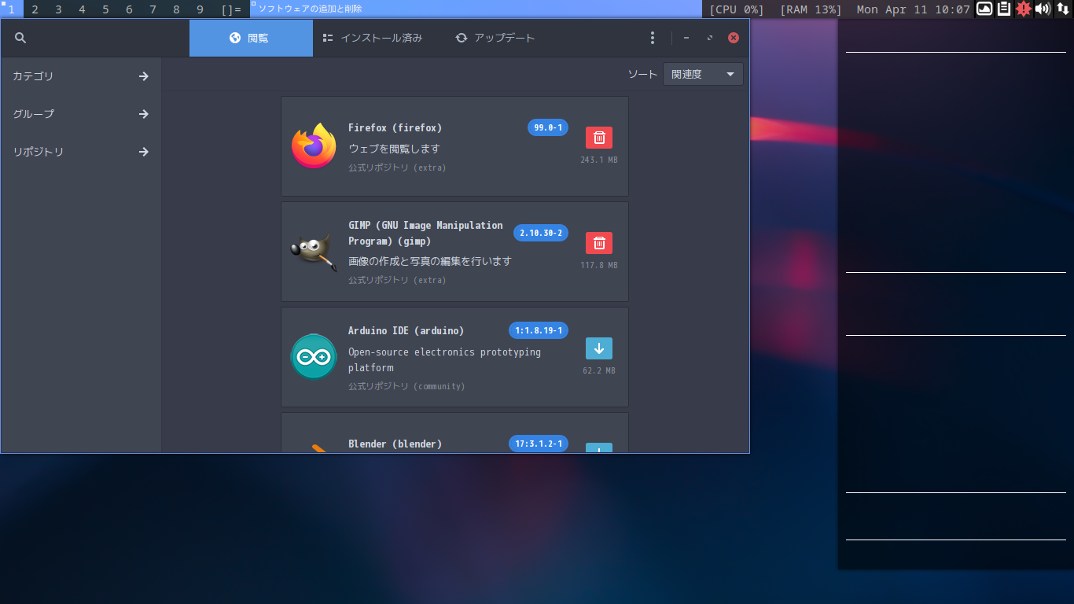This screenshot has width=1074, height=604.
Task: Switch to the インストール済み tab
Action: 373,38
